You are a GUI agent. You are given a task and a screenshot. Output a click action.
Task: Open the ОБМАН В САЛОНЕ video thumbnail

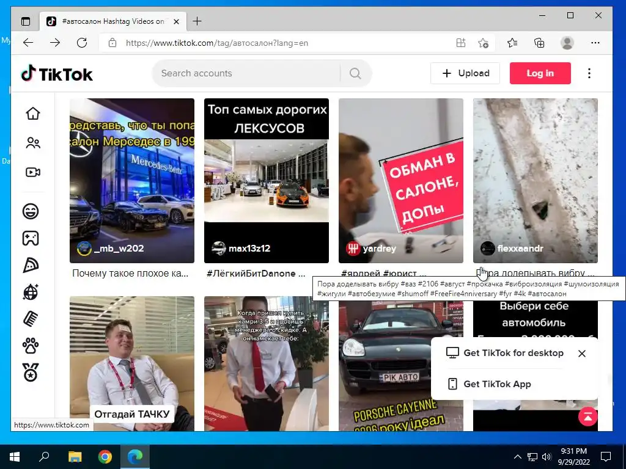[x=401, y=181]
